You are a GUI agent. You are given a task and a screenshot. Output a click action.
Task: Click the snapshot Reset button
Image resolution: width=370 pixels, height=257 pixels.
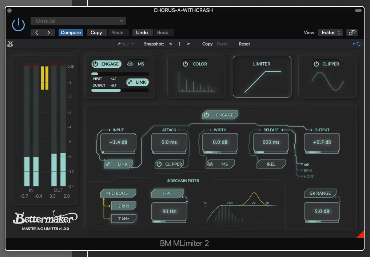pyautogui.click(x=244, y=44)
